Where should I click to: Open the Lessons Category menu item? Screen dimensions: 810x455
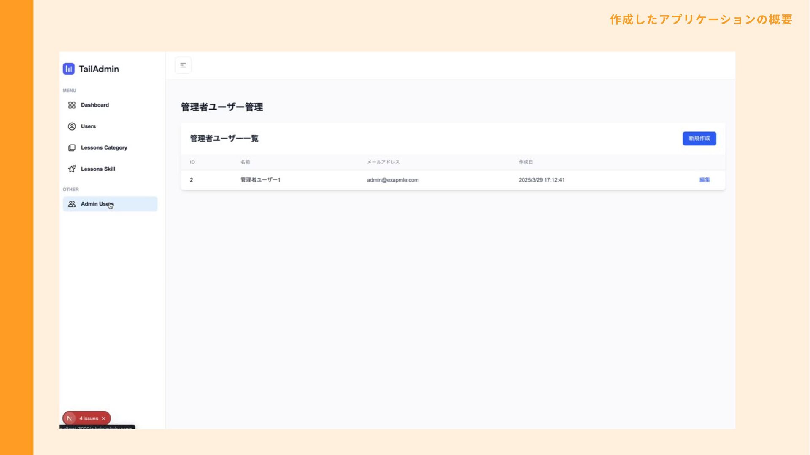(104, 148)
